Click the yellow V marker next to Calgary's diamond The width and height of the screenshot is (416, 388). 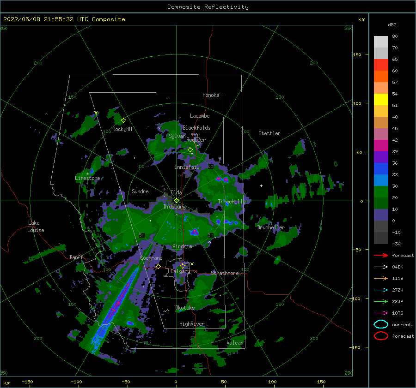(192, 264)
